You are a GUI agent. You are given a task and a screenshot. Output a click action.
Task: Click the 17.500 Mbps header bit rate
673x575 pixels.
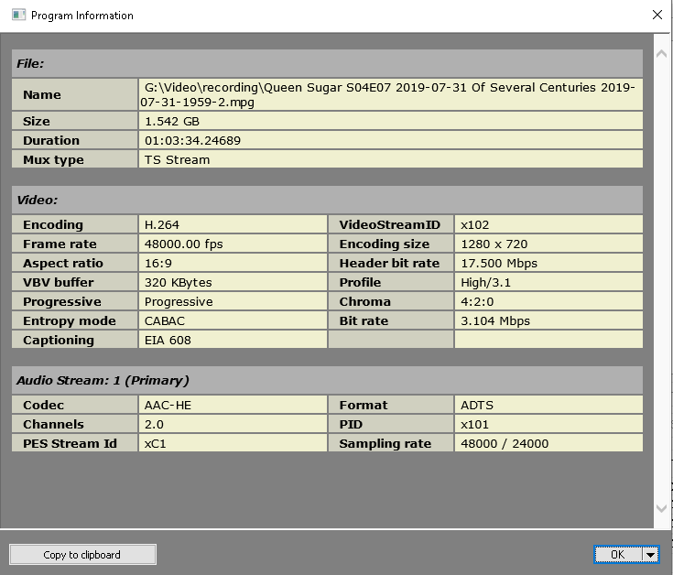[x=499, y=263]
